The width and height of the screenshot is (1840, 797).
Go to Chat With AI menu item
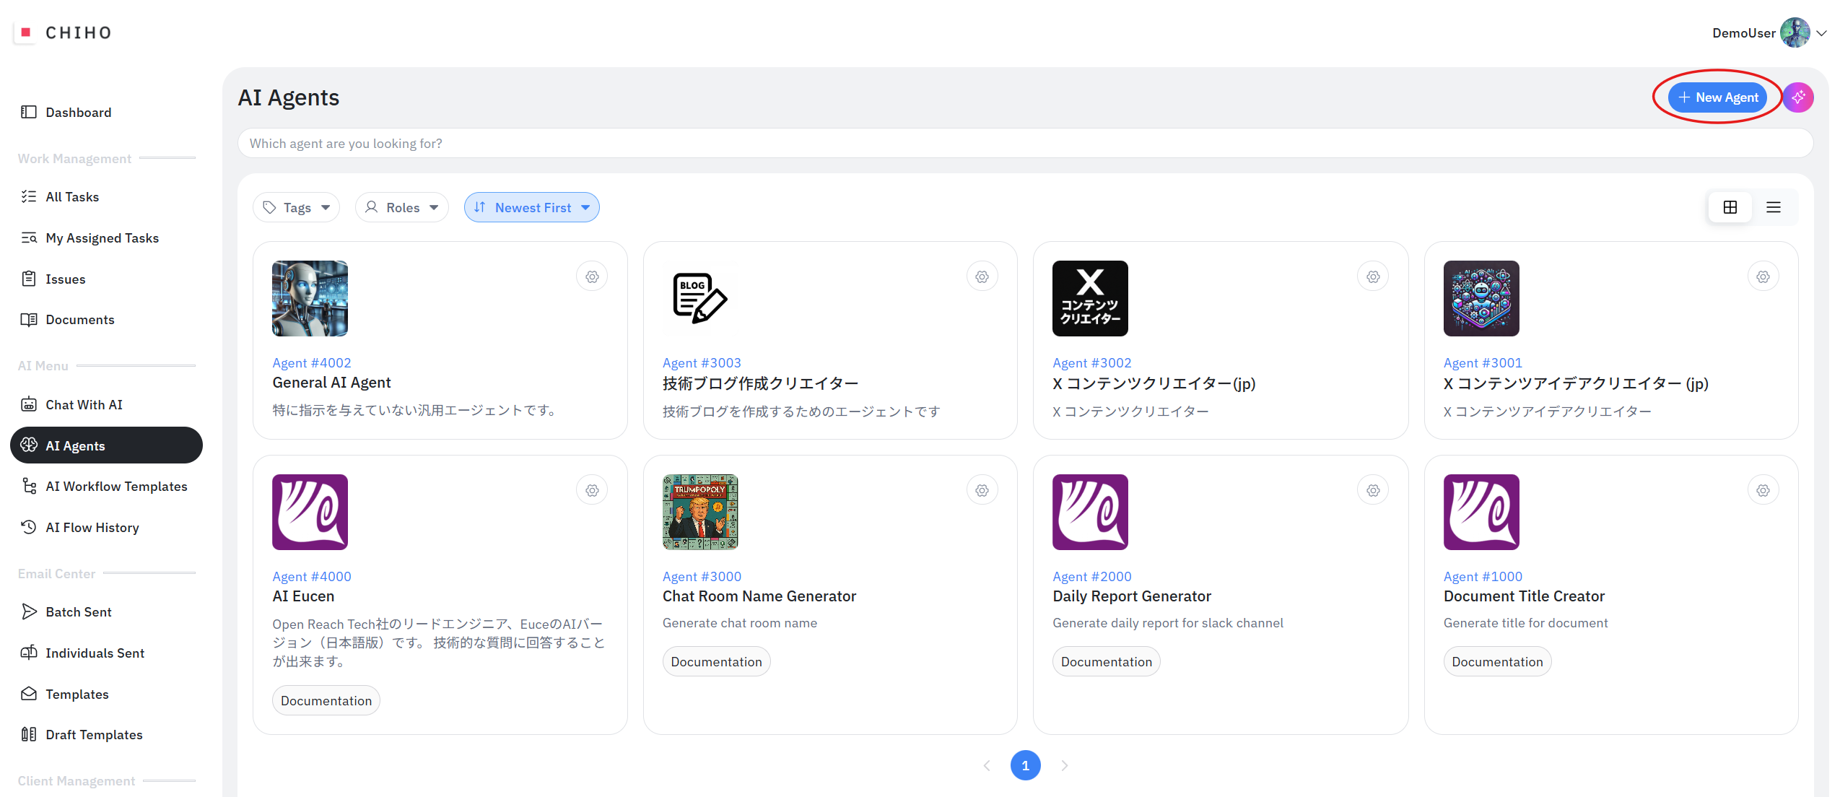point(84,405)
